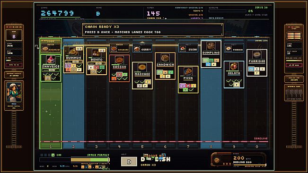Click the 200 BPM readout
Screen dimensions: 308x173
(238, 158)
